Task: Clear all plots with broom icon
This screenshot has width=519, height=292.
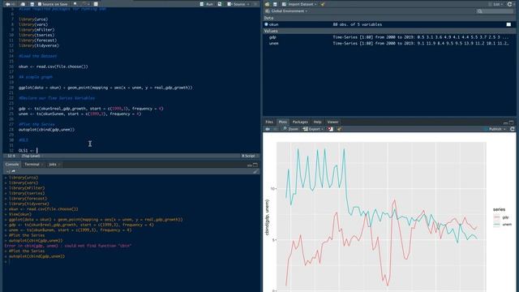Action: [339, 129]
